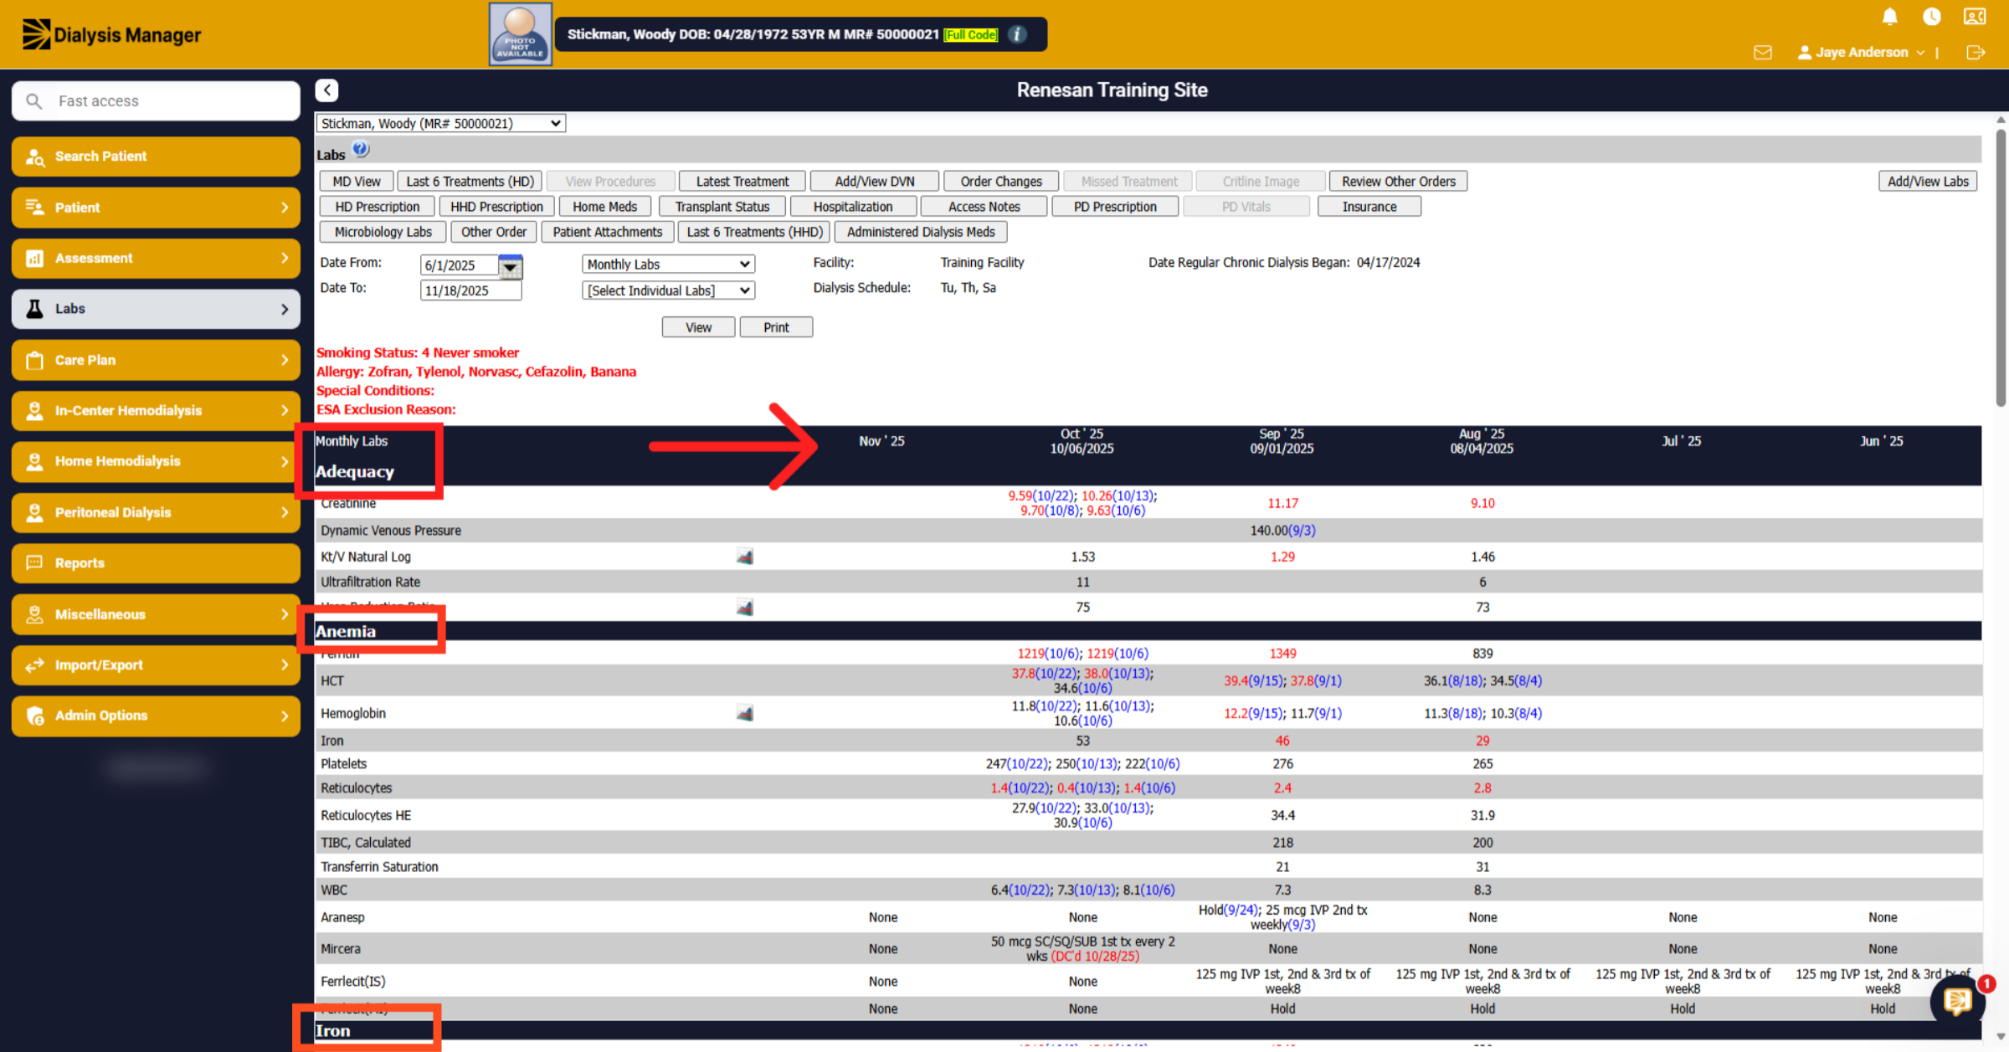
Task: Click the Labs help question mark icon
Action: pos(361,150)
